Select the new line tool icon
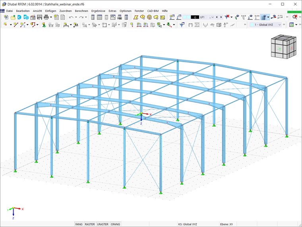Image resolution: width=302 pixels, height=227 pixels. [x=16, y=25]
